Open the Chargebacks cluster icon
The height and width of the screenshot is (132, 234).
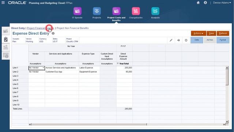click(x=136, y=11)
